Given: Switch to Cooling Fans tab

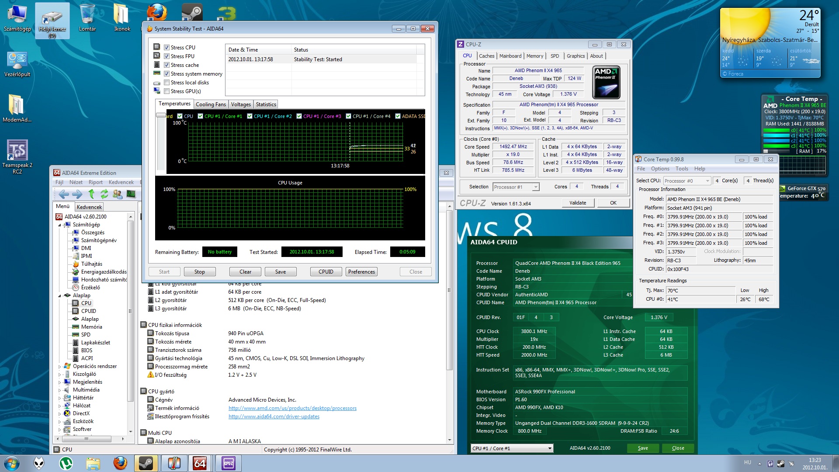Looking at the screenshot, I should [x=211, y=104].
